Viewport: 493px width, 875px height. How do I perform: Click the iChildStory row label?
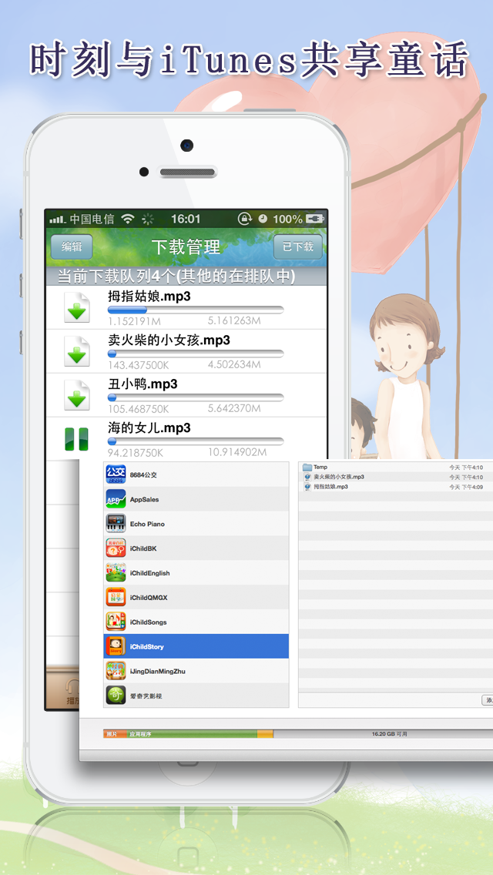147,647
